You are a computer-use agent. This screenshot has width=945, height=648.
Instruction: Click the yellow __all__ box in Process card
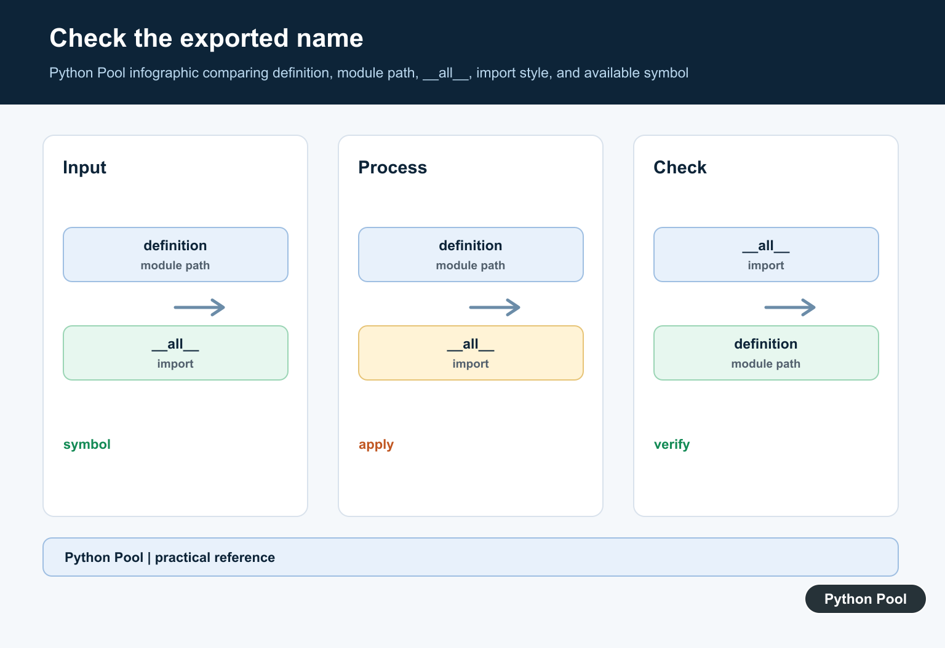471,353
